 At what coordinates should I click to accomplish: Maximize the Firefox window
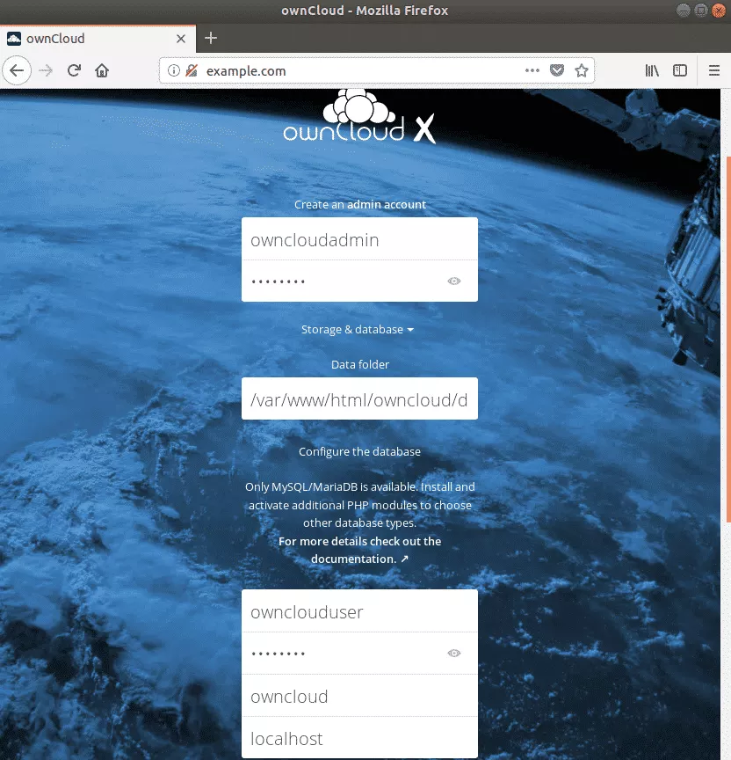coord(701,11)
